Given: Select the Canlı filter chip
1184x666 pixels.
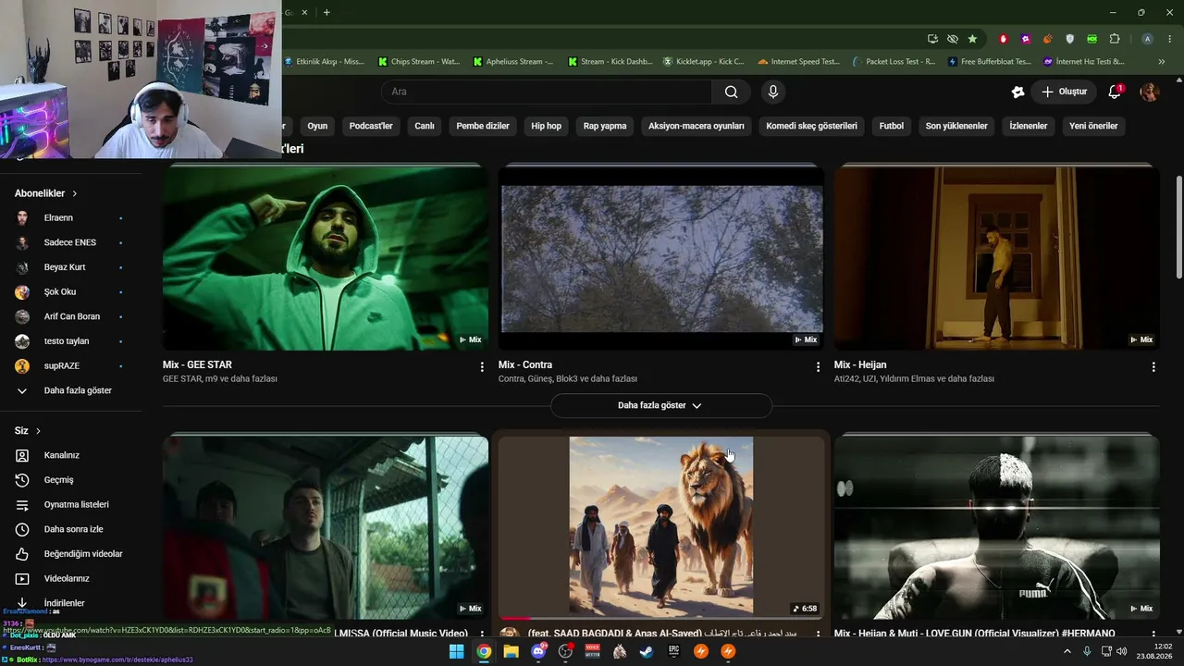Looking at the screenshot, I should click(x=425, y=126).
